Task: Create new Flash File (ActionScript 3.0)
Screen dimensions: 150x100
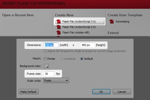Action: pyautogui.click(x=80, y=21)
